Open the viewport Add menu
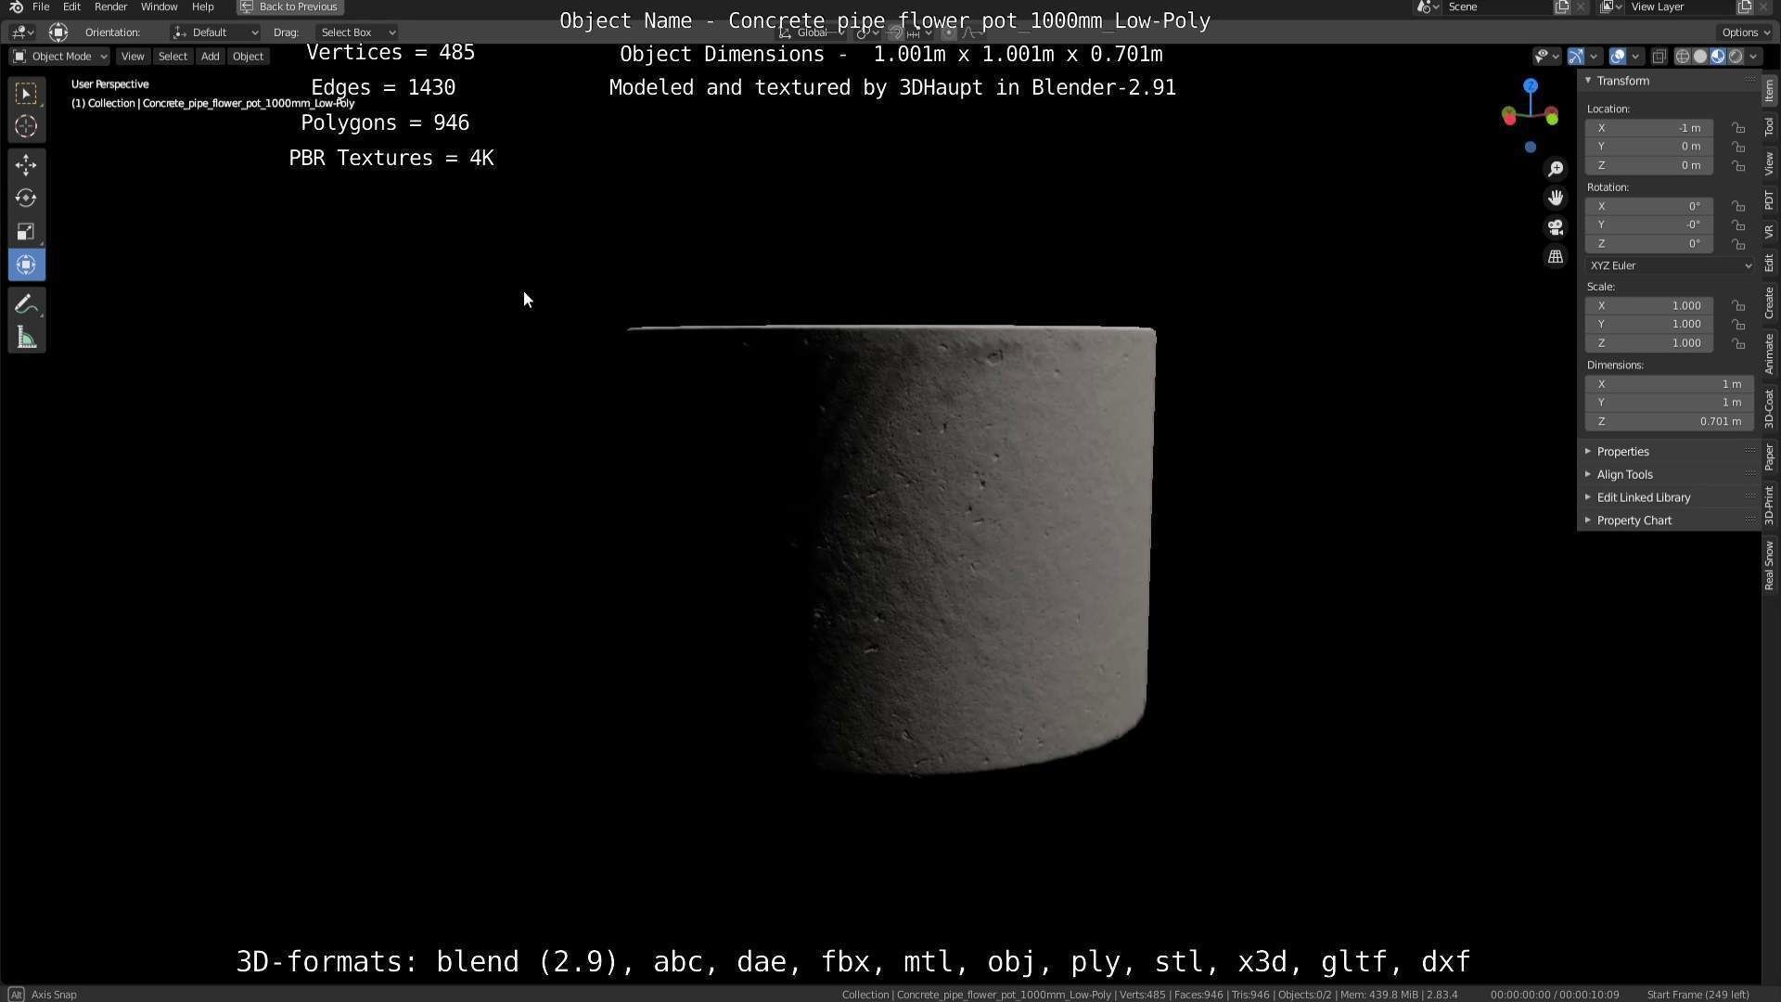Image resolution: width=1781 pixels, height=1002 pixels. (x=211, y=57)
